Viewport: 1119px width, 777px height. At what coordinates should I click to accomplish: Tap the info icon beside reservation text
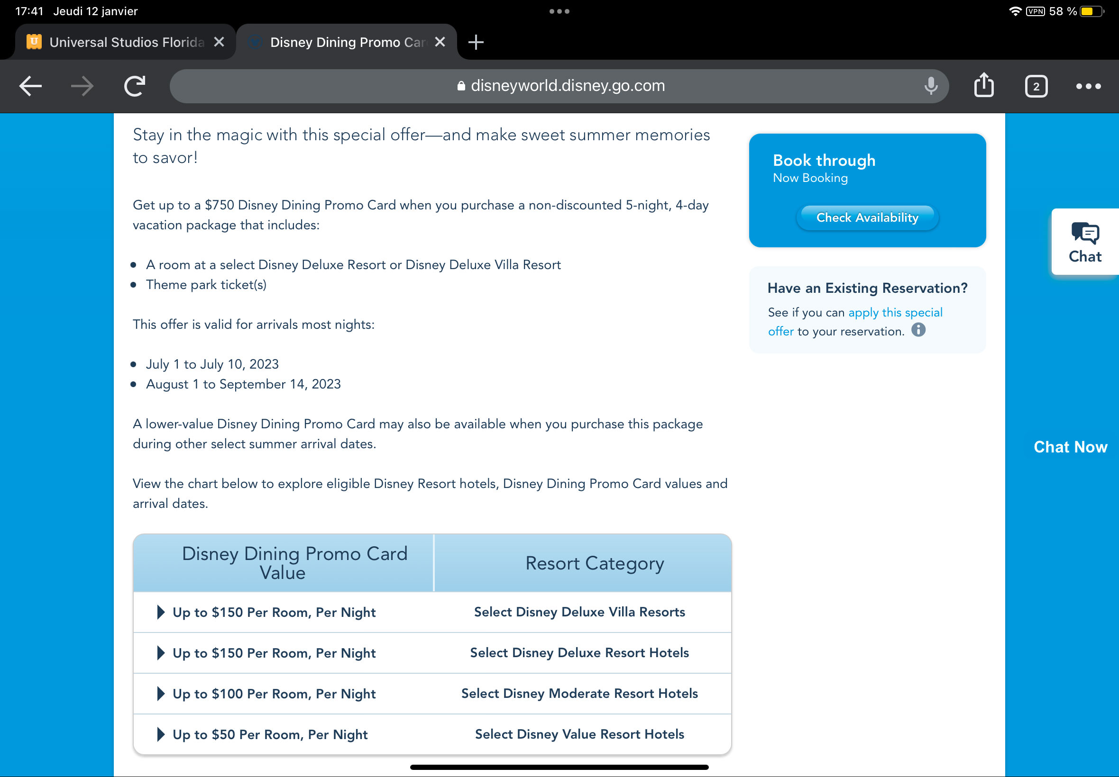[918, 330]
